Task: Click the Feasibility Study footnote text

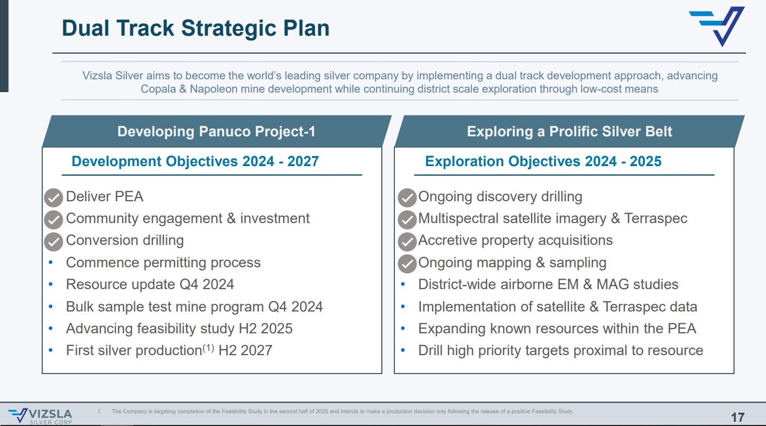Action: (342, 411)
